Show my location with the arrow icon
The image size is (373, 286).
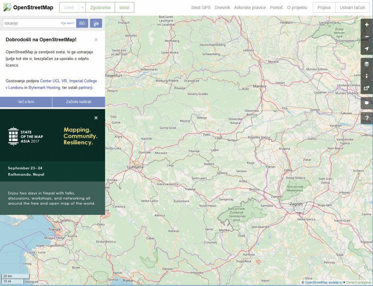coord(366,49)
